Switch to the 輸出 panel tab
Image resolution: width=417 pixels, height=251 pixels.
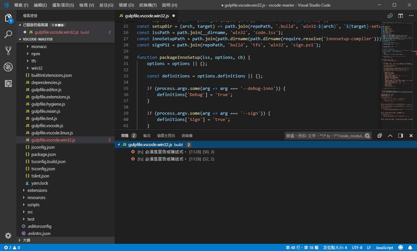tap(147, 136)
